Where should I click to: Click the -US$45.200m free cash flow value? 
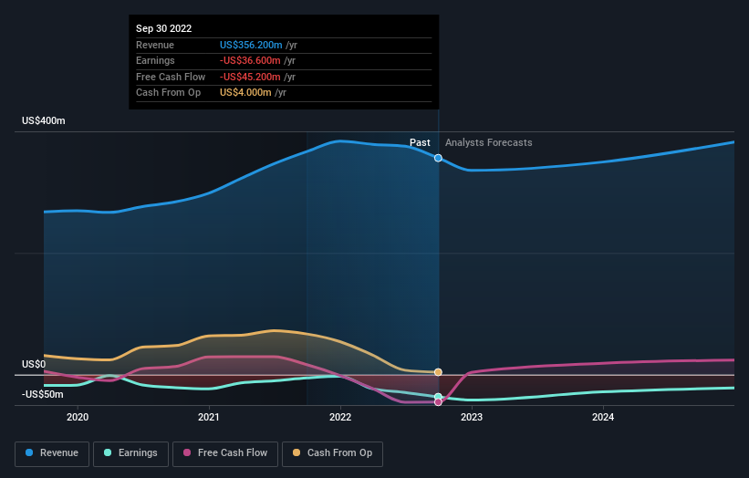coord(250,77)
